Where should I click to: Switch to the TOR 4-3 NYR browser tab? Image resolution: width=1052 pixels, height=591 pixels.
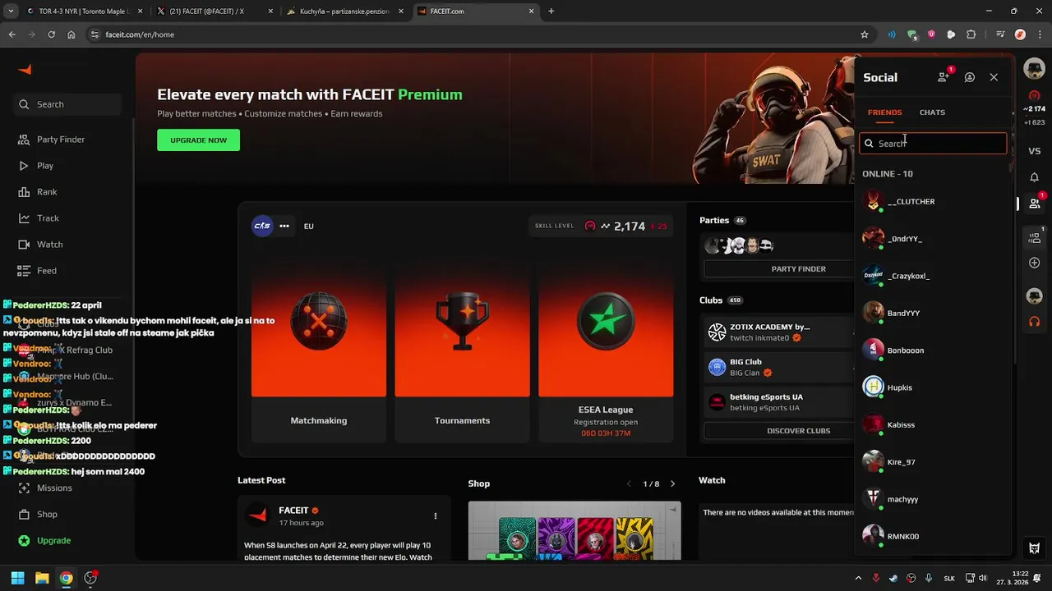coord(83,11)
